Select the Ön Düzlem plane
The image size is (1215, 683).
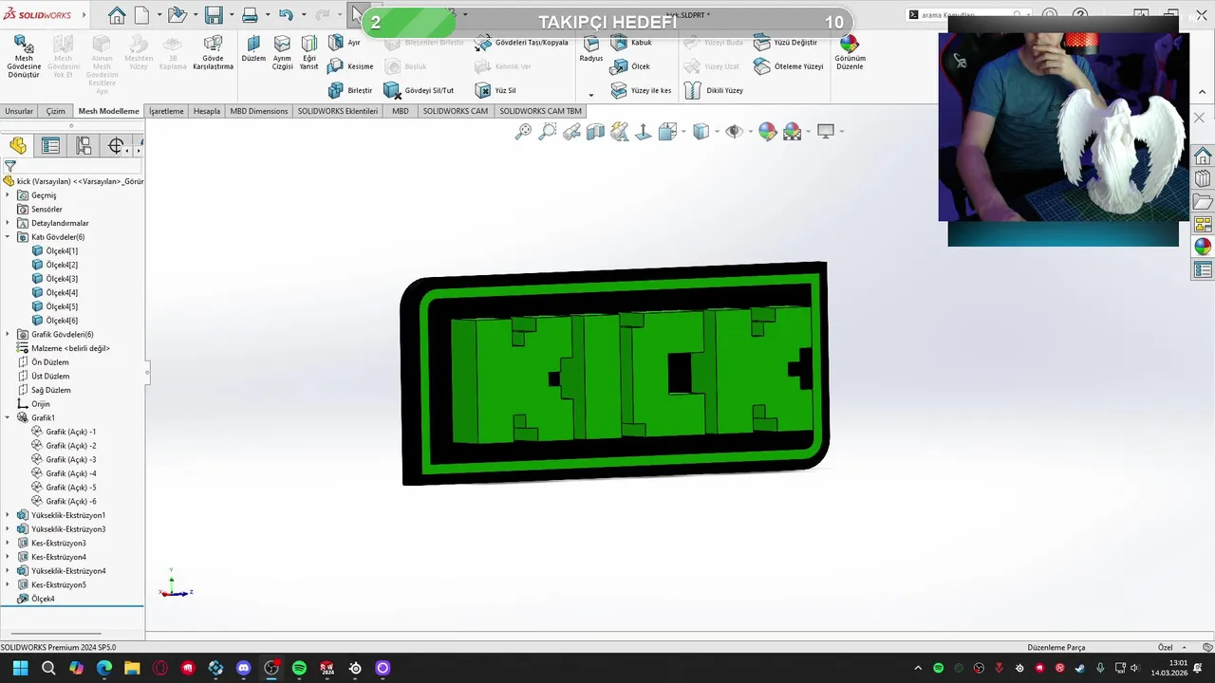coord(44,362)
